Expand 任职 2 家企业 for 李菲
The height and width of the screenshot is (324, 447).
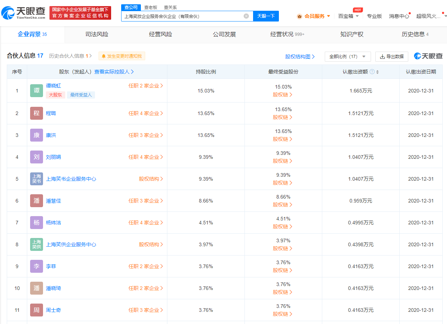[x=146, y=266]
